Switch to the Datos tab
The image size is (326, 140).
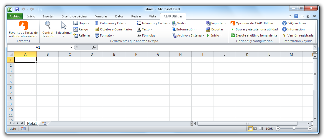pyautogui.click(x=119, y=16)
